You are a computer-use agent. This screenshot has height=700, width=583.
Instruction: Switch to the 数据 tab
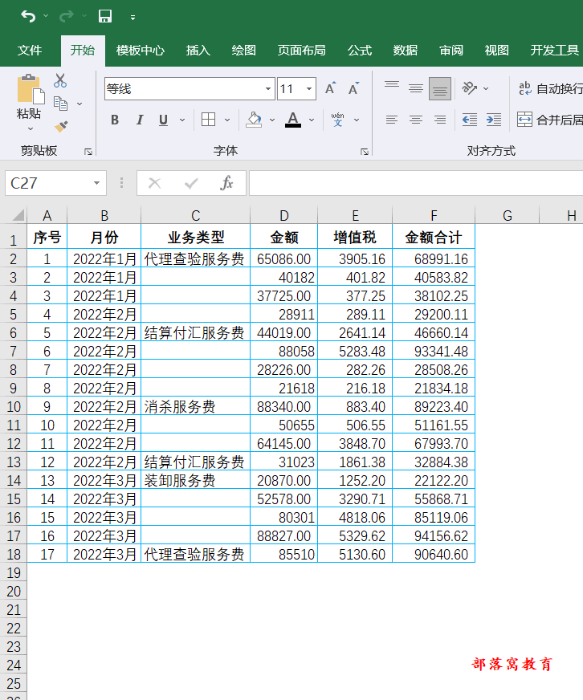tap(406, 51)
